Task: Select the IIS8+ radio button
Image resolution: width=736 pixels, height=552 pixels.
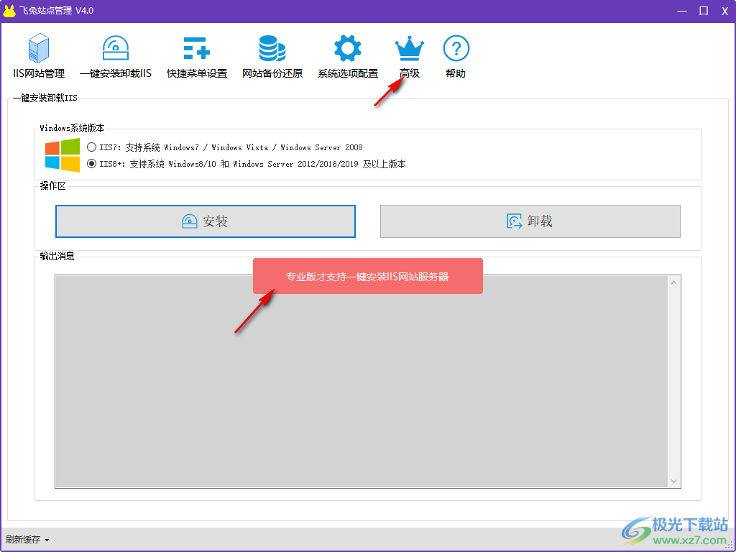Action: tap(91, 164)
